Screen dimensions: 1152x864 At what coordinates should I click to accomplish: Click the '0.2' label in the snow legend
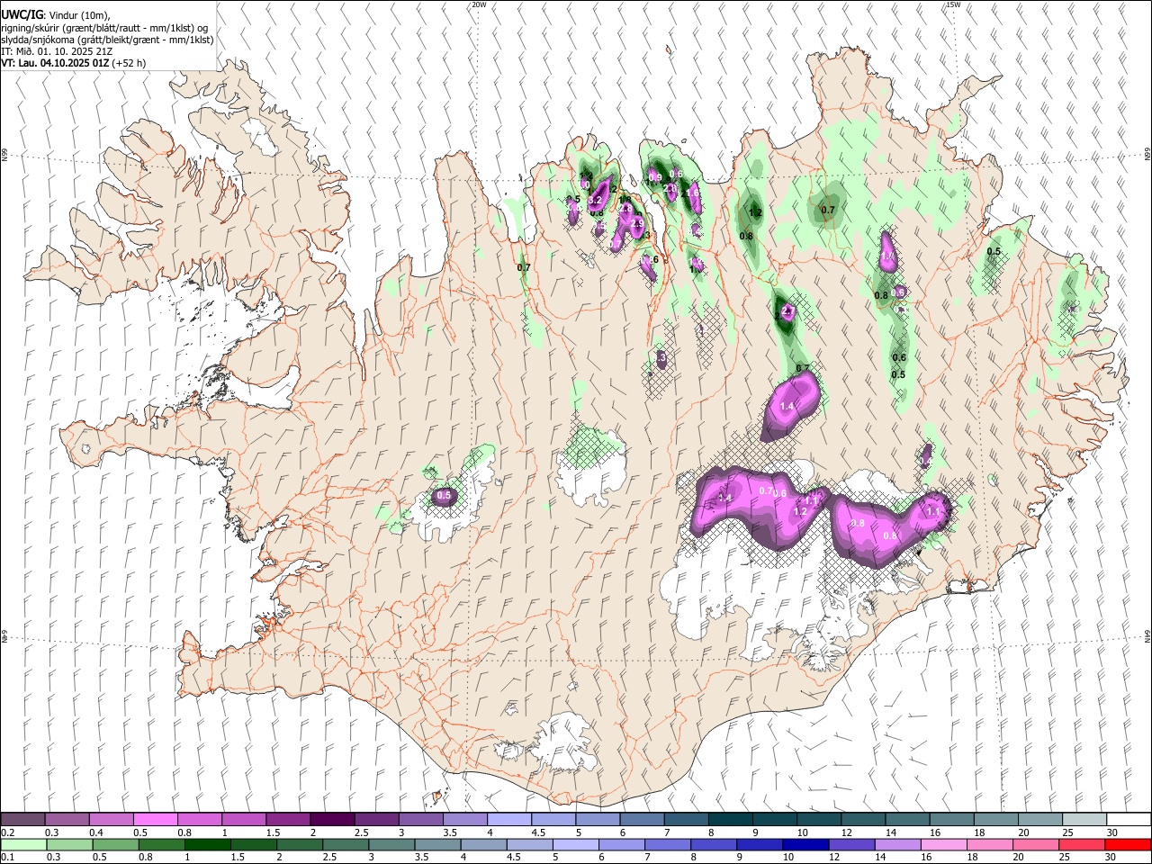click(x=7, y=832)
